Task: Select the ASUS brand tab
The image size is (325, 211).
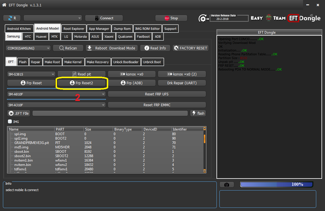Action: pyautogui.click(x=95, y=37)
